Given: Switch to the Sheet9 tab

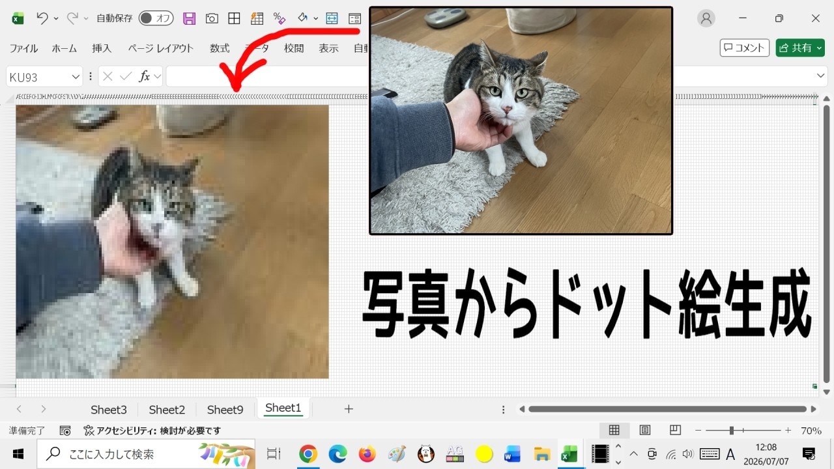Looking at the screenshot, I should point(225,410).
